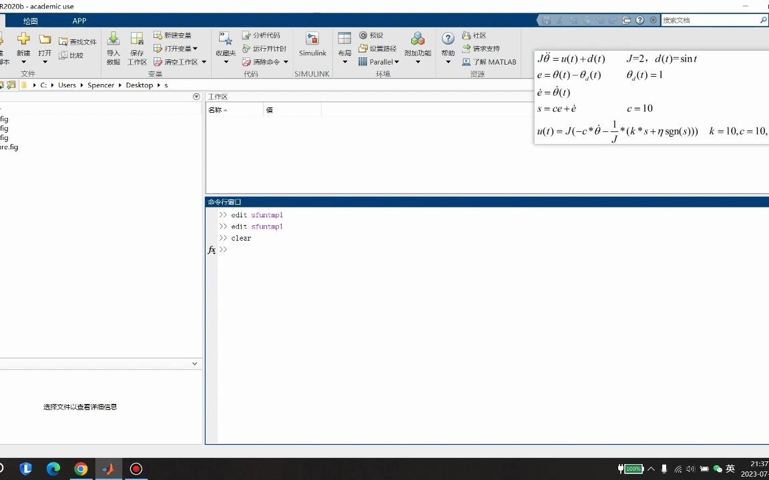Click the 了解 MATLAB link
The image size is (769, 480).
(490, 61)
